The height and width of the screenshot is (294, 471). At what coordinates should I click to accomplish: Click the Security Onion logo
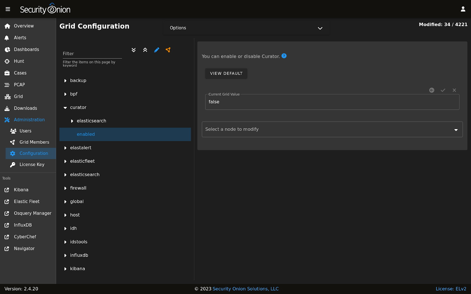[45, 9]
